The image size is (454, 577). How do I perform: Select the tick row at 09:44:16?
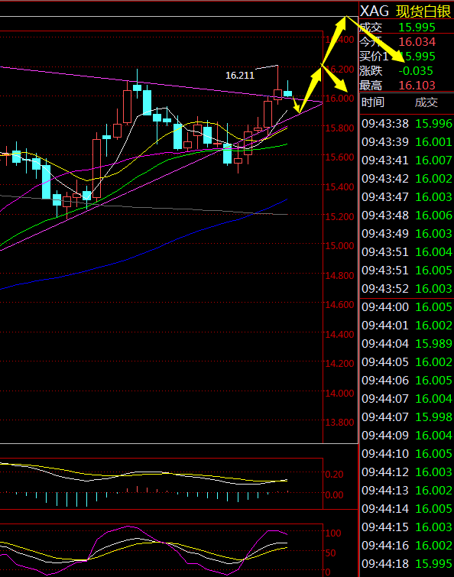pos(407,546)
